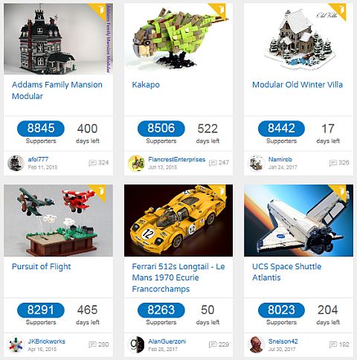Click Snelson42 user avatar
Image resolution: width=357 pixels, height=360 pixels.
(x=256, y=344)
